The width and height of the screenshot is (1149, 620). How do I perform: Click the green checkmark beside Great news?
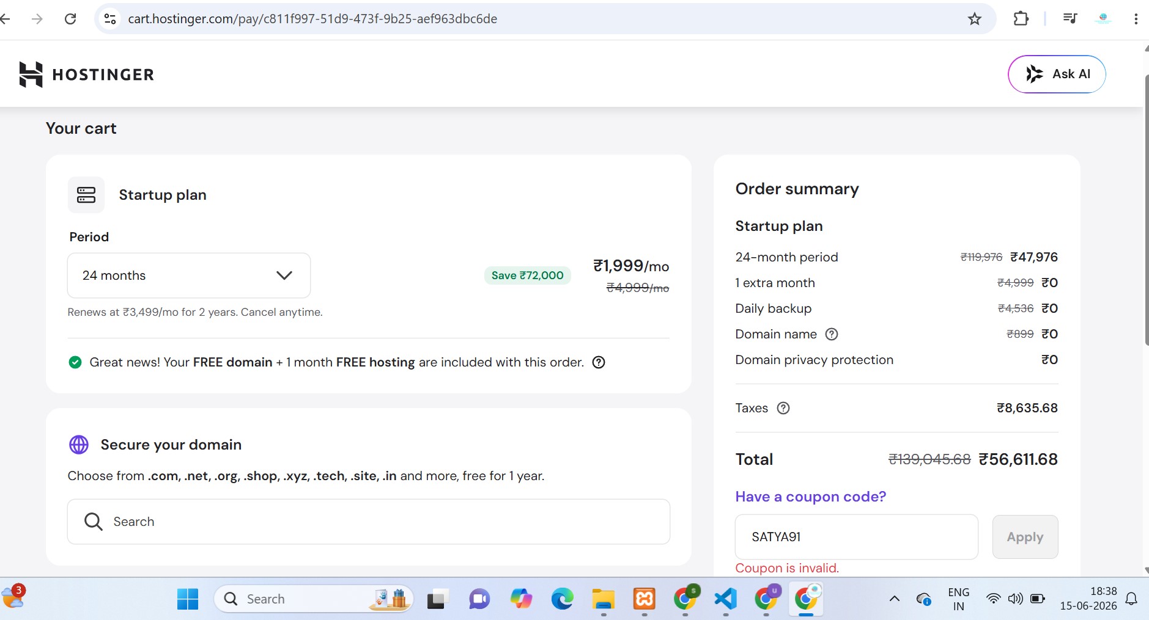(x=75, y=362)
